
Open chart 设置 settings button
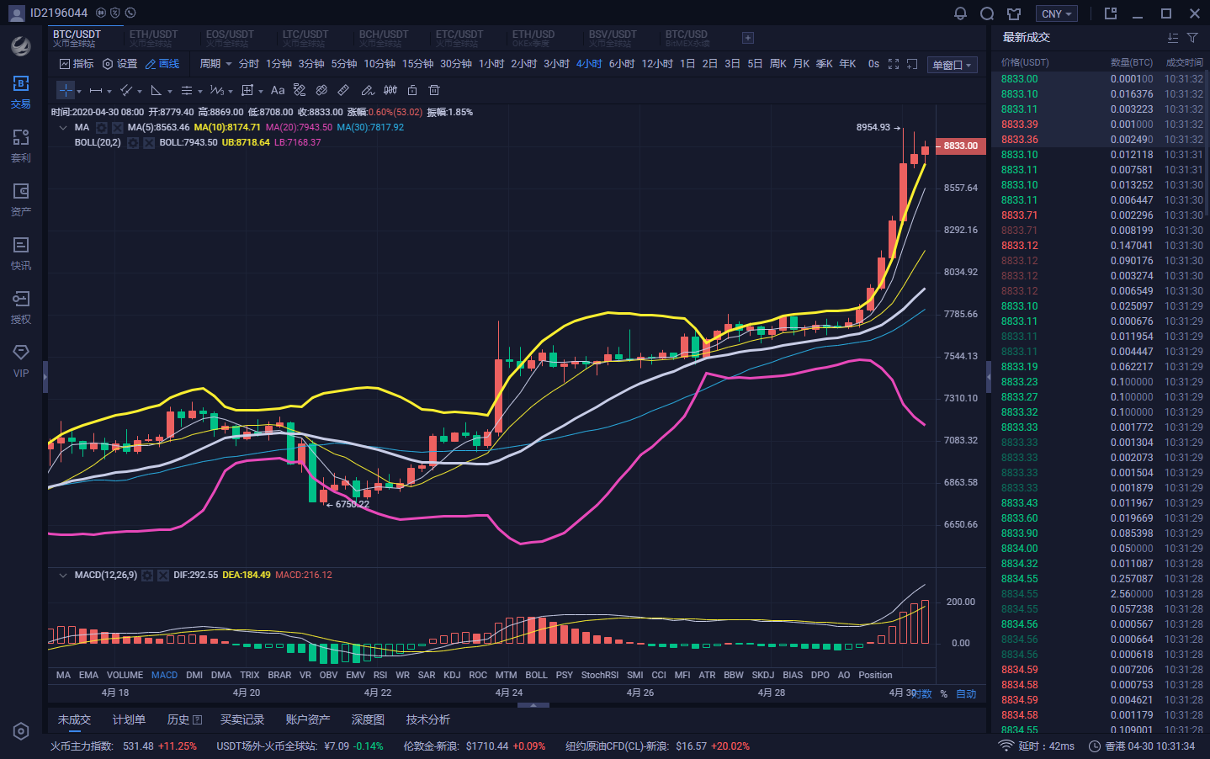(x=119, y=64)
